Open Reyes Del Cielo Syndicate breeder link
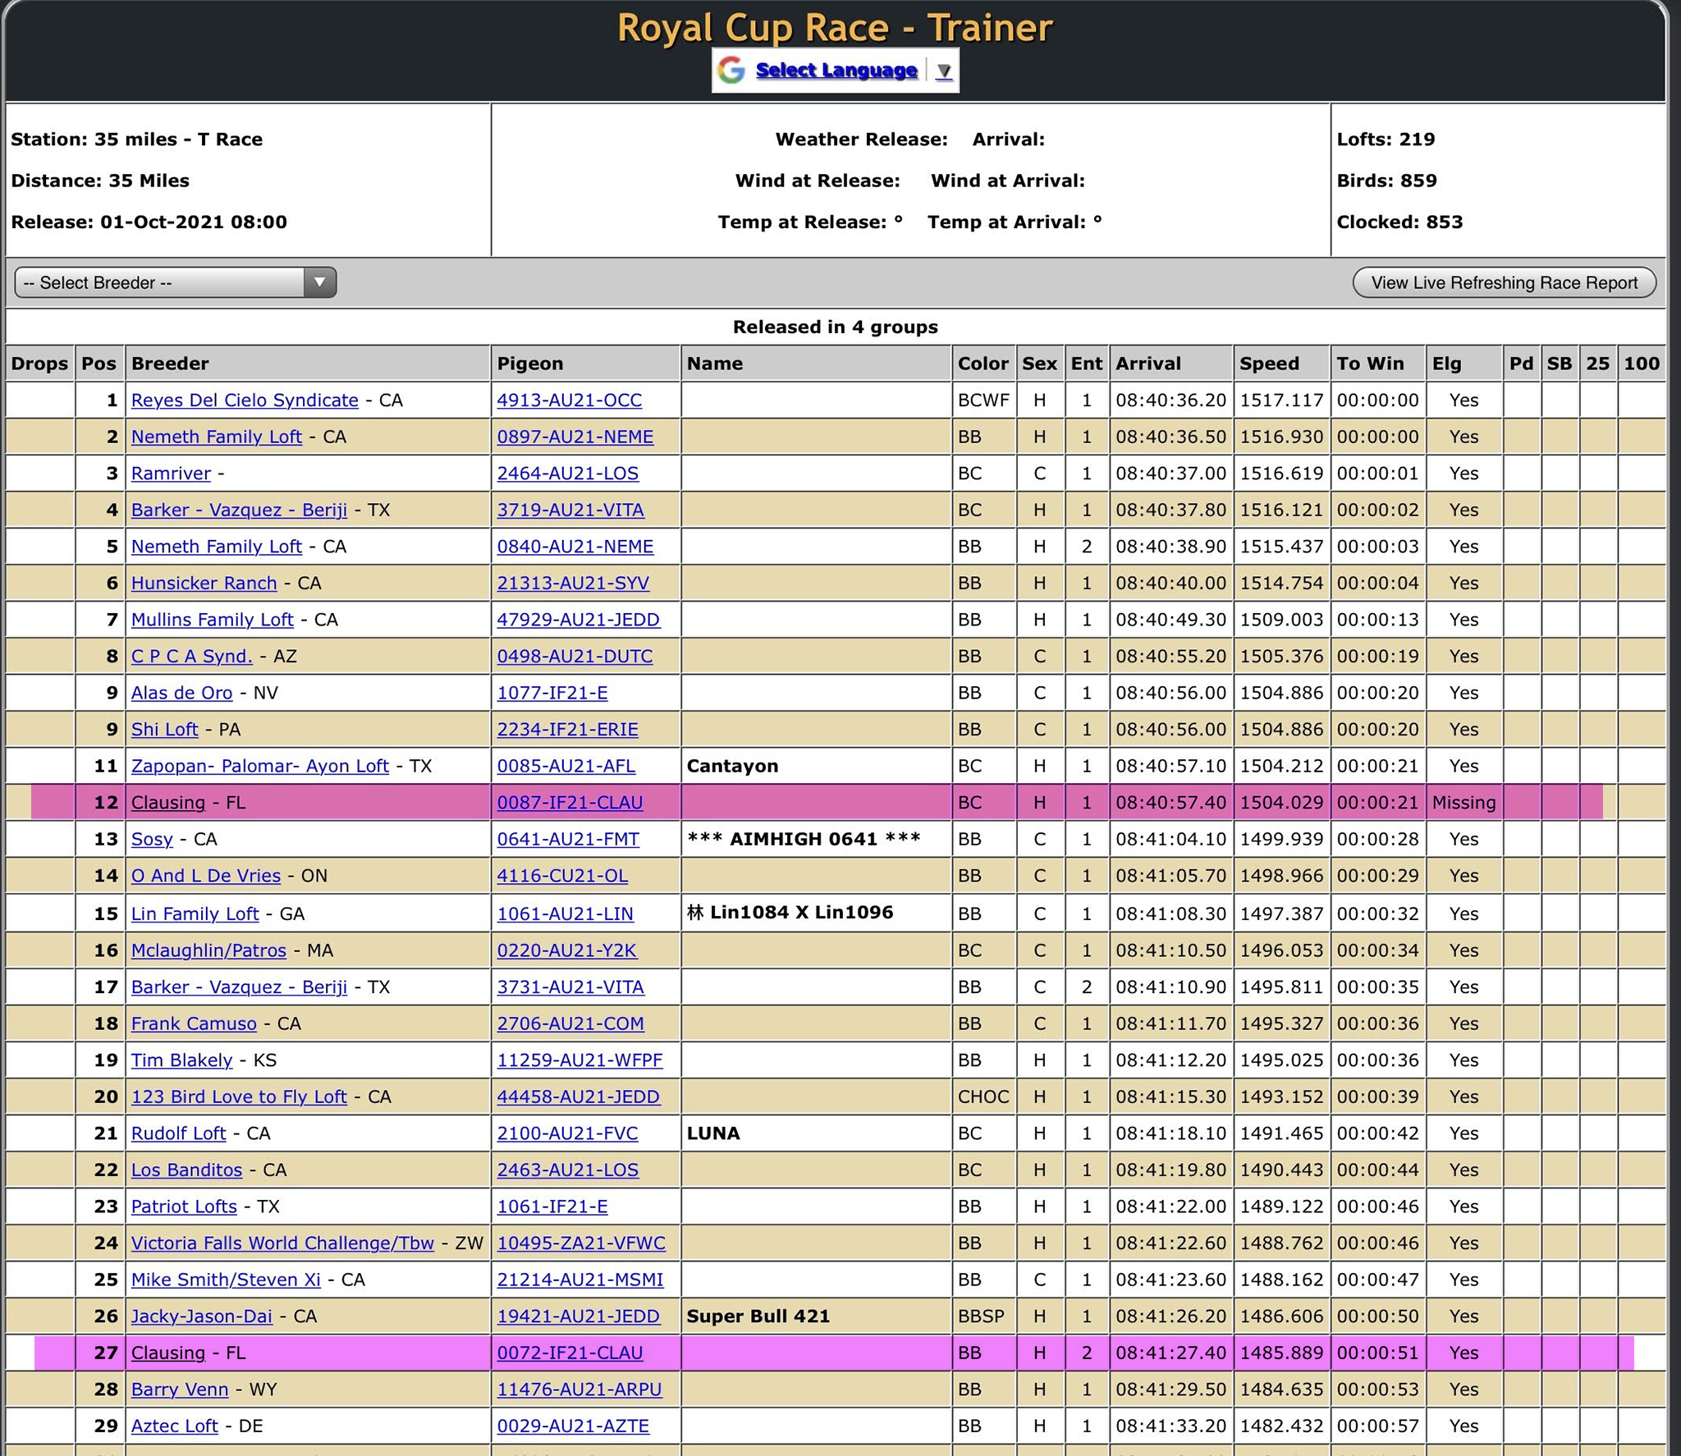 coord(245,401)
